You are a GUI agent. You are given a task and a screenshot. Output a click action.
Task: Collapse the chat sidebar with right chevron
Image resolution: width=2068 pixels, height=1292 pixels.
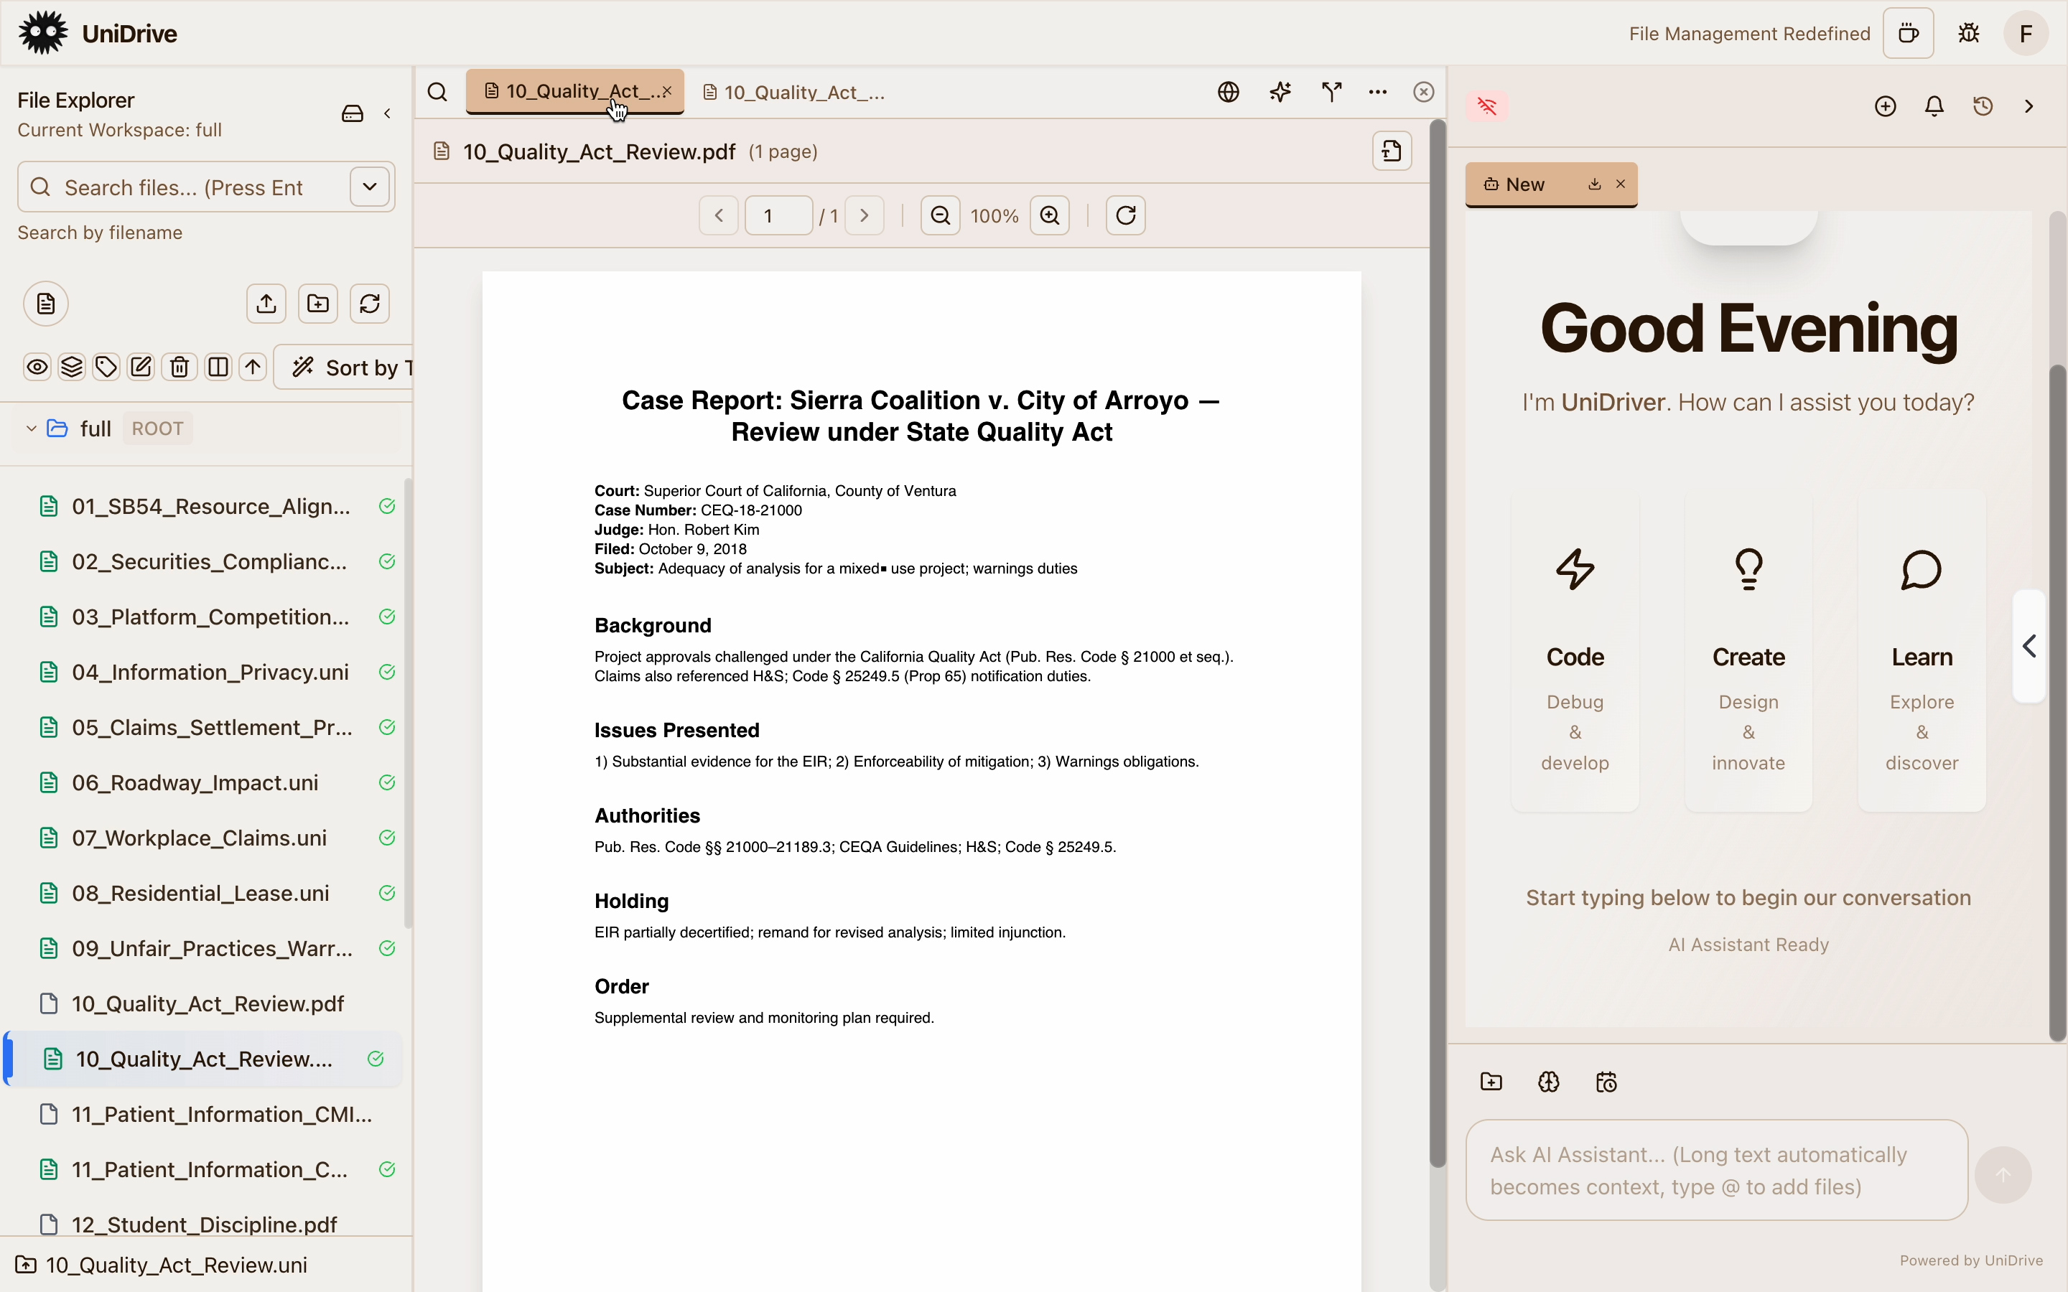[x=2029, y=106]
